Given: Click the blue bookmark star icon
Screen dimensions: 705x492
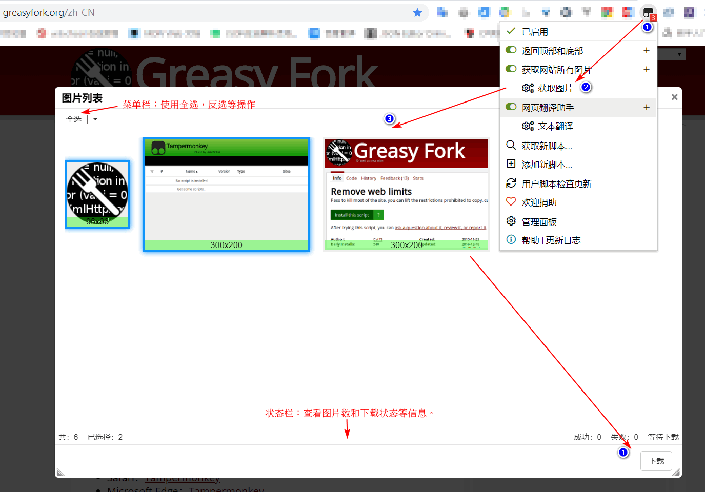Looking at the screenshot, I should [x=417, y=12].
